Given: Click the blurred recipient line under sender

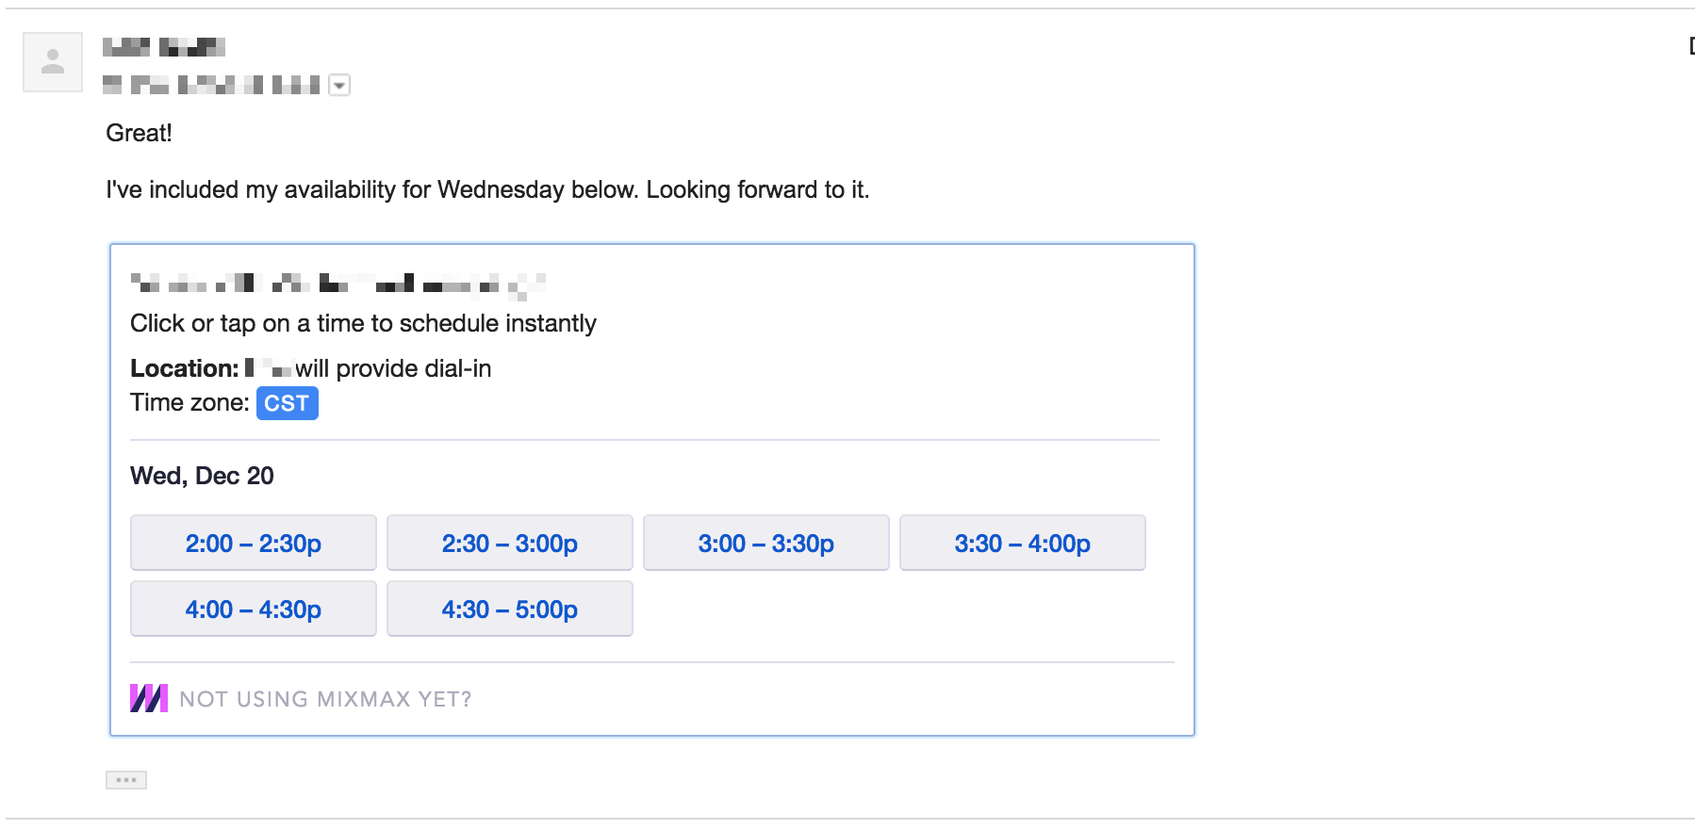Looking at the screenshot, I should click(211, 86).
